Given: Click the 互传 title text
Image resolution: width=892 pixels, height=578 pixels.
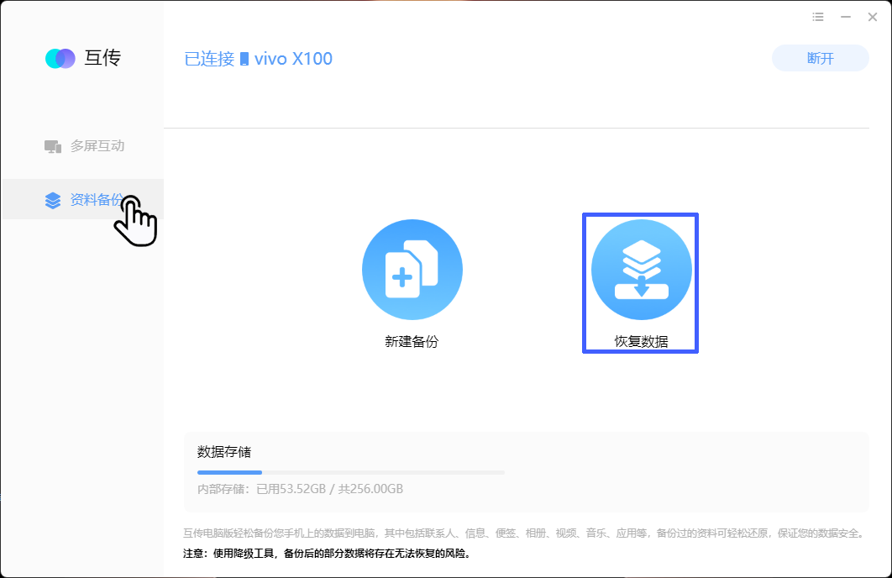Looking at the screenshot, I should [102, 58].
